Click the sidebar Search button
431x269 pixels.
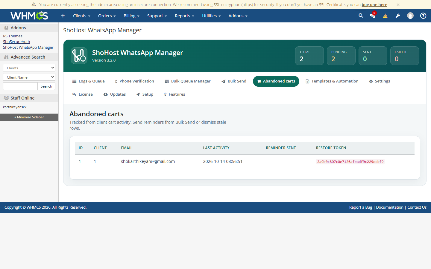click(46, 86)
